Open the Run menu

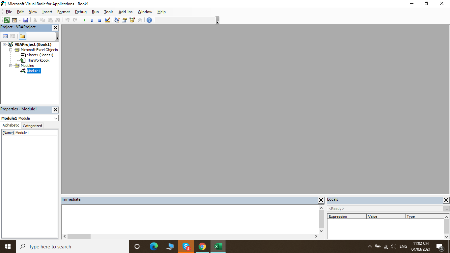tap(95, 12)
